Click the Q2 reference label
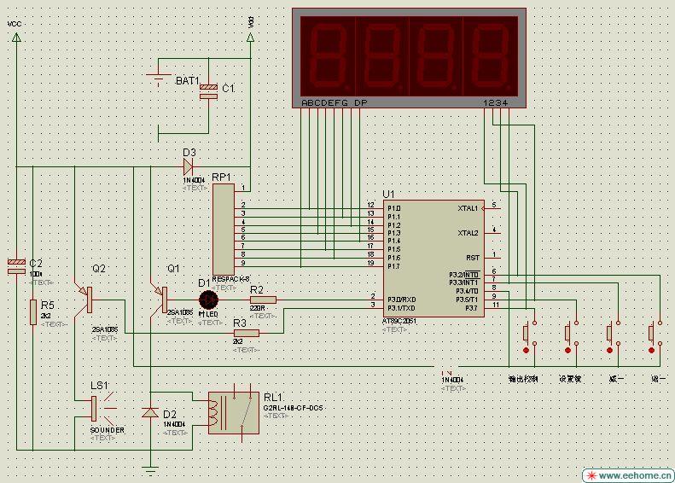Image resolution: width=675 pixels, height=483 pixels. [x=99, y=268]
